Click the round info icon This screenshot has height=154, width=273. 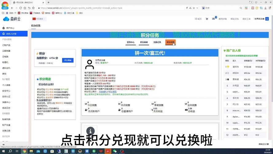point(90,131)
